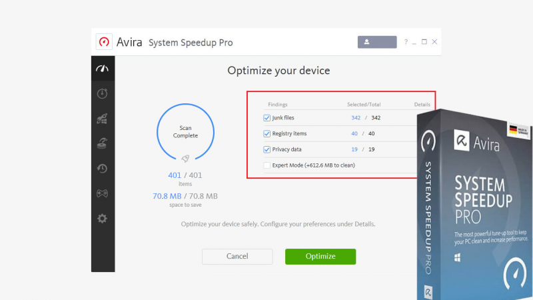The width and height of the screenshot is (533, 300).
Task: Click the 'Selected/Total' column header
Action: pyautogui.click(x=364, y=105)
